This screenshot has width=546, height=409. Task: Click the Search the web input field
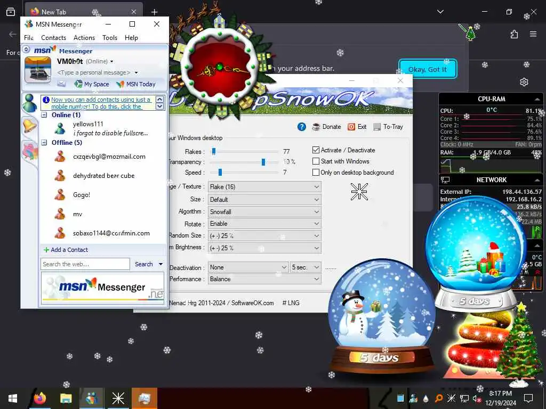[x=85, y=264]
